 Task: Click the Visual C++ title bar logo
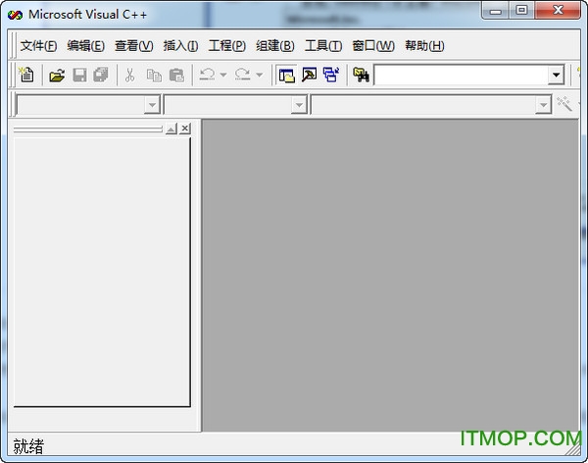(15, 15)
